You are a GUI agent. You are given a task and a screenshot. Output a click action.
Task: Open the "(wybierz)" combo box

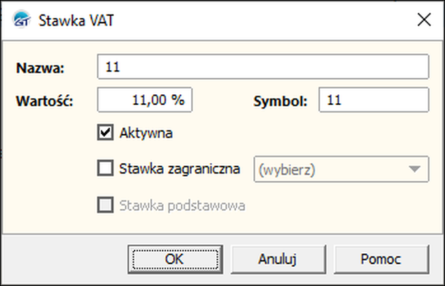(332, 169)
